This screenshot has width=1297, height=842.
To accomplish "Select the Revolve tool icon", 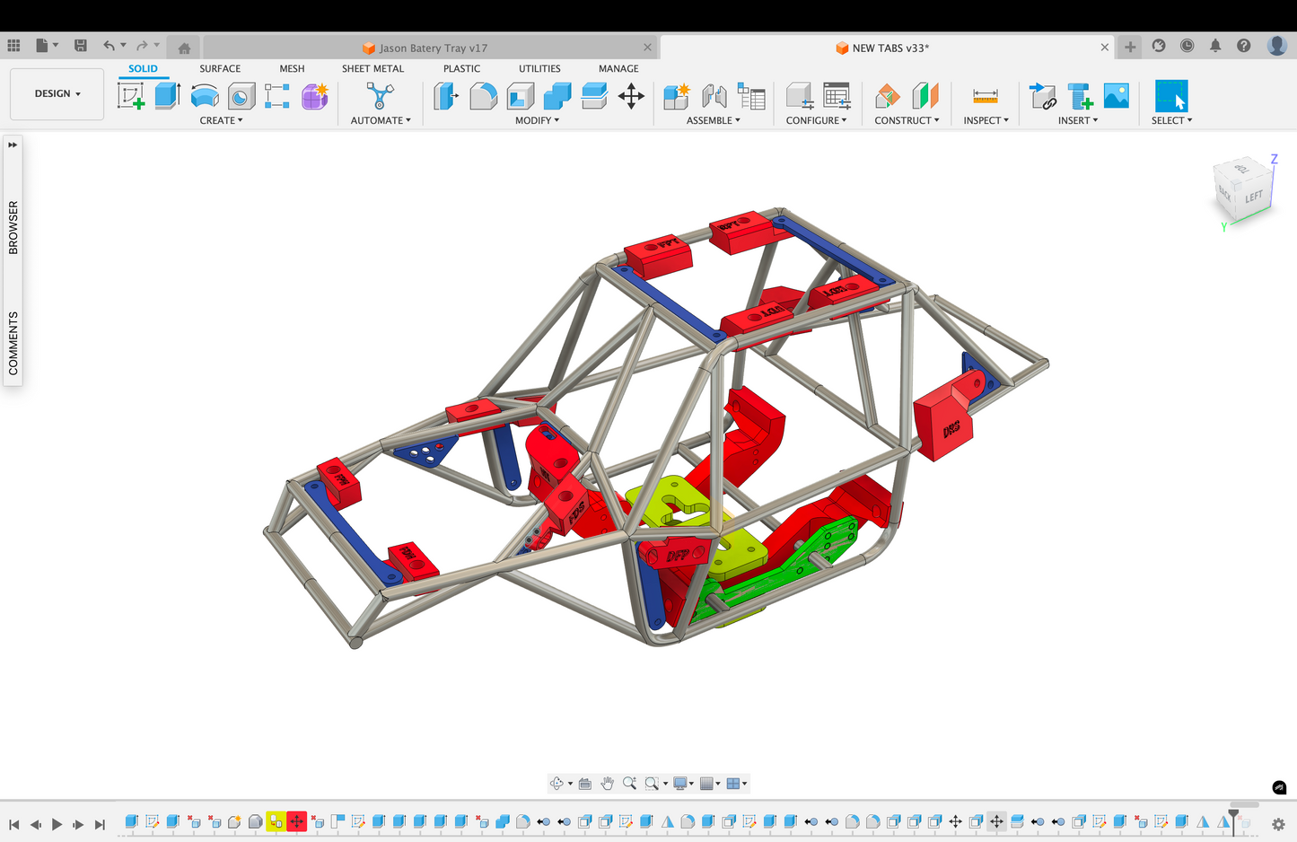I will 205,96.
